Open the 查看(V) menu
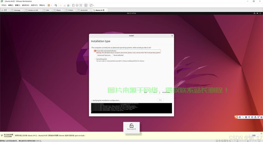 point(18,5)
